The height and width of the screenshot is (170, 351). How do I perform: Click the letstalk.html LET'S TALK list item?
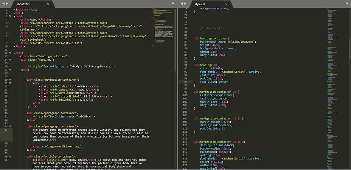point(75,96)
